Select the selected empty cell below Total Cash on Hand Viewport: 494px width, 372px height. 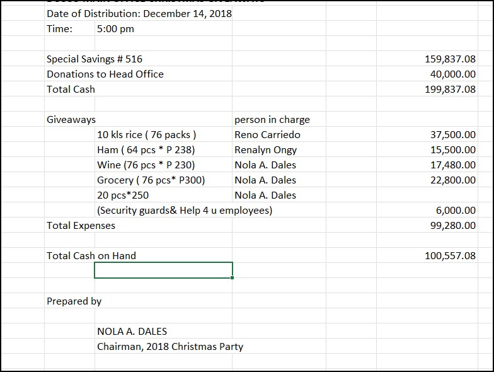[x=163, y=270]
